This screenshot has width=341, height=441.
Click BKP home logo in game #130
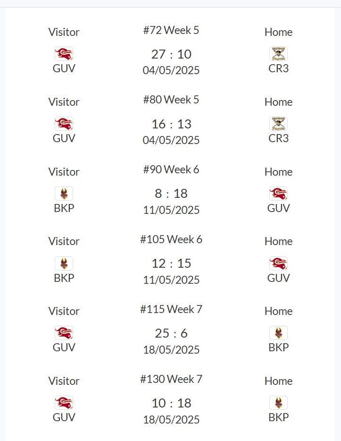tap(278, 403)
